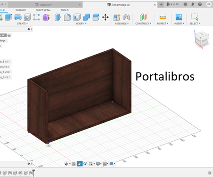The width and height of the screenshot is (213, 177).
Task: Add a new document tab with plus
Action: [x=161, y=5]
